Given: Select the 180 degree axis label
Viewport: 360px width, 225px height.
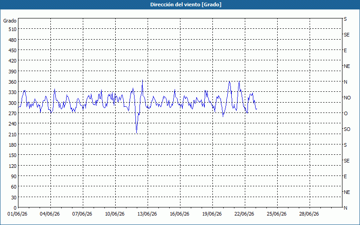Looking at the screenshot, I should 13,145.
